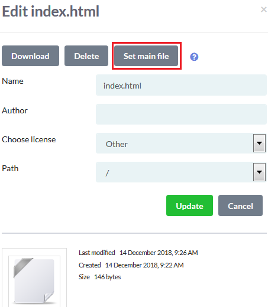Click the Last modified date text
Image resolution: width=268 pixels, height=307 pixels.
pos(159,253)
